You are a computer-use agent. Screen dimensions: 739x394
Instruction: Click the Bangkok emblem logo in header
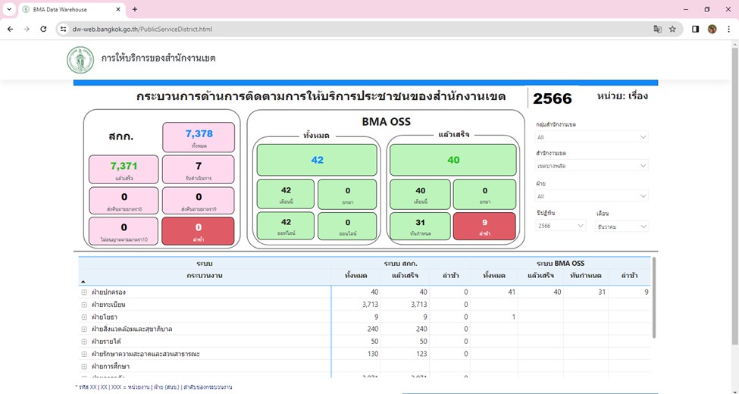coord(80,59)
